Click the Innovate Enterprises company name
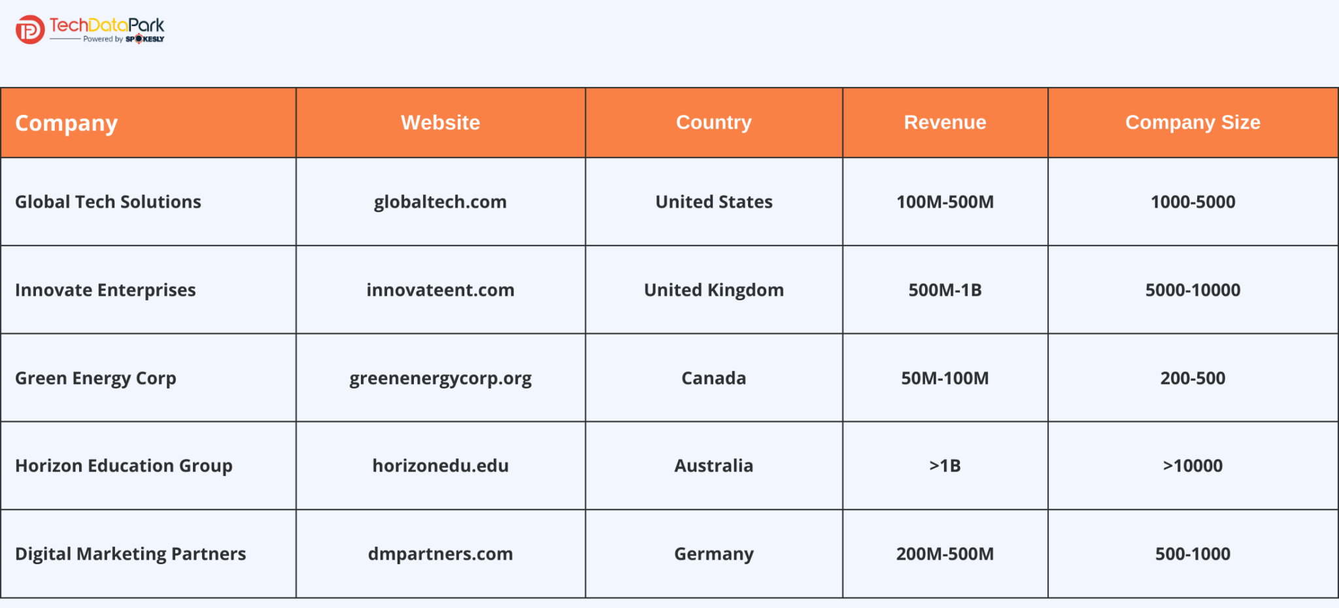The height and width of the screenshot is (608, 1339). [105, 290]
